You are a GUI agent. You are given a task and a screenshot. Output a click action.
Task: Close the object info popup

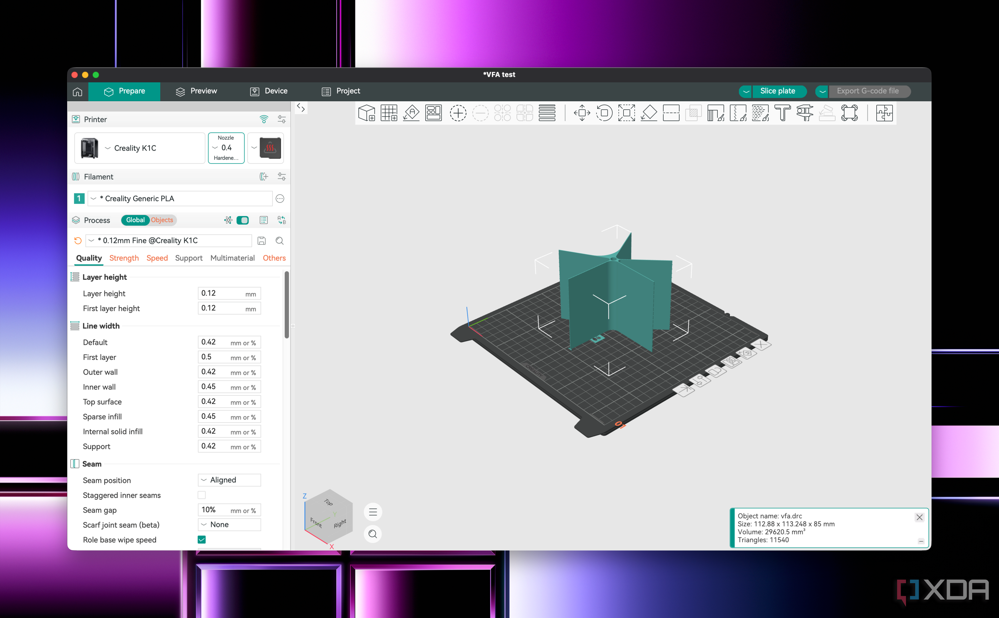tap(919, 517)
